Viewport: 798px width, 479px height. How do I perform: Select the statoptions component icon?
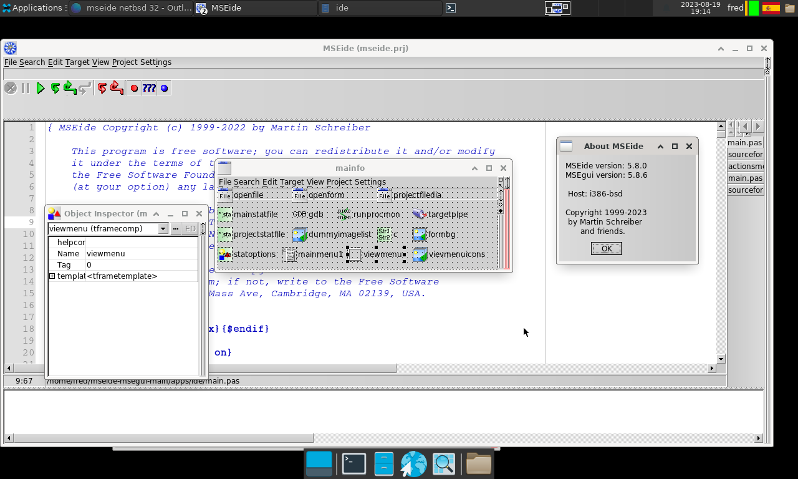pos(224,254)
